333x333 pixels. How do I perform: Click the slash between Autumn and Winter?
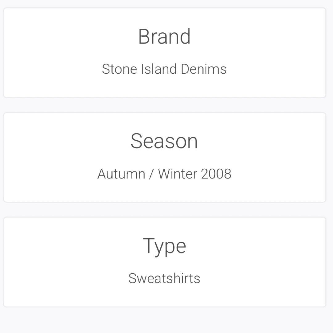pos(151,174)
